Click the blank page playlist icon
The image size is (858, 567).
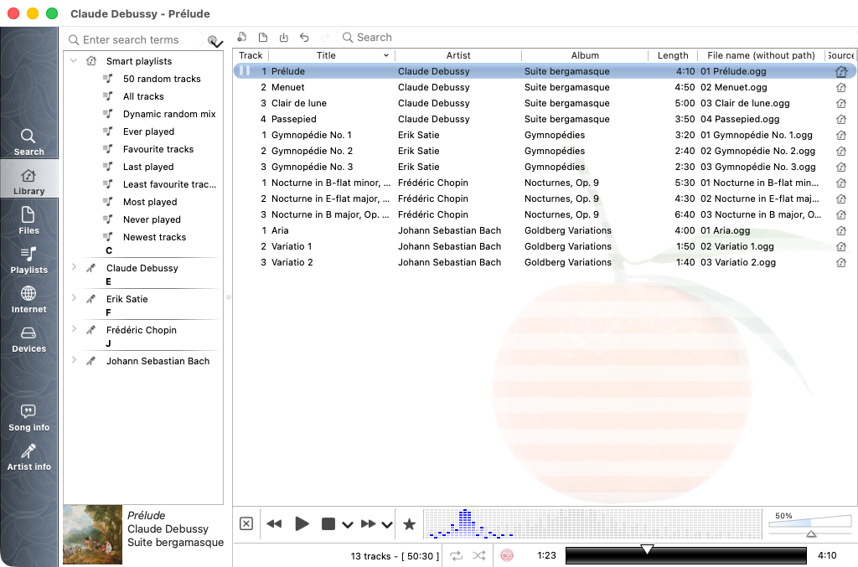(263, 37)
